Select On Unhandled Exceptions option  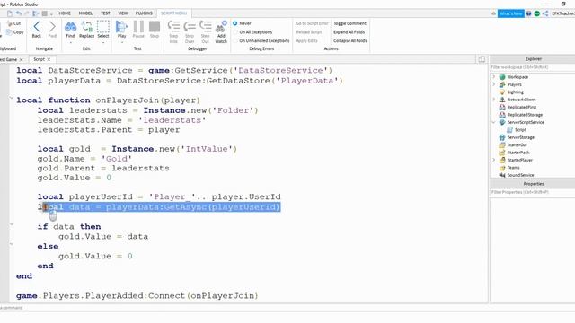coord(235,40)
